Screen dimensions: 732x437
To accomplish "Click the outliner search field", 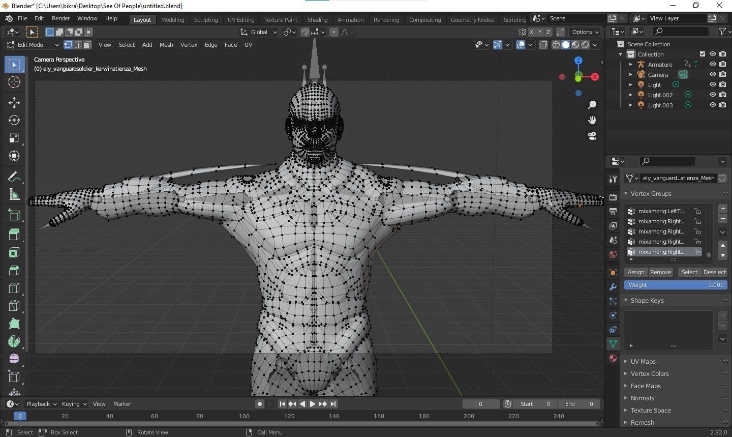I will (680, 32).
